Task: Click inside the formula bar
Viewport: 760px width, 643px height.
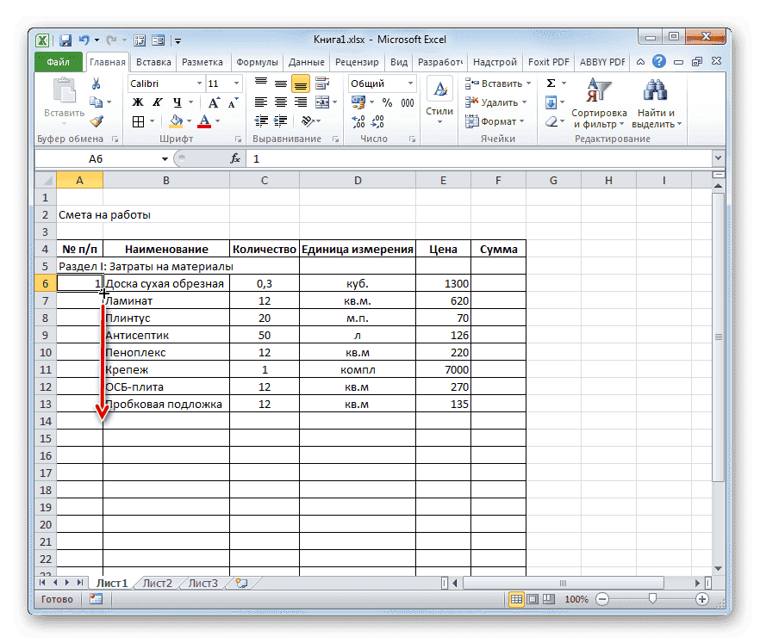Action: 388,158
